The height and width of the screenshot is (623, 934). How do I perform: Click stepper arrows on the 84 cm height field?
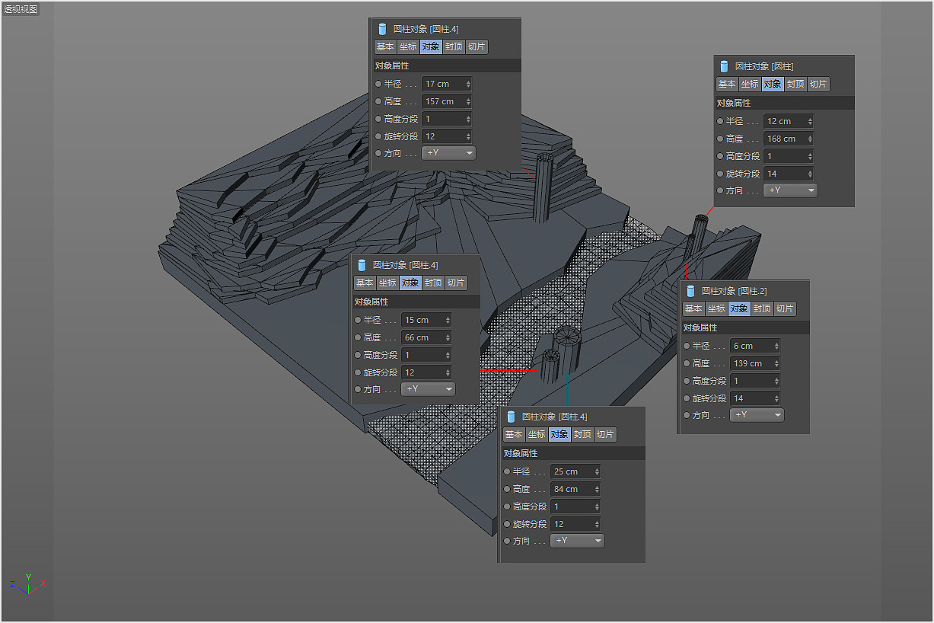[597, 489]
